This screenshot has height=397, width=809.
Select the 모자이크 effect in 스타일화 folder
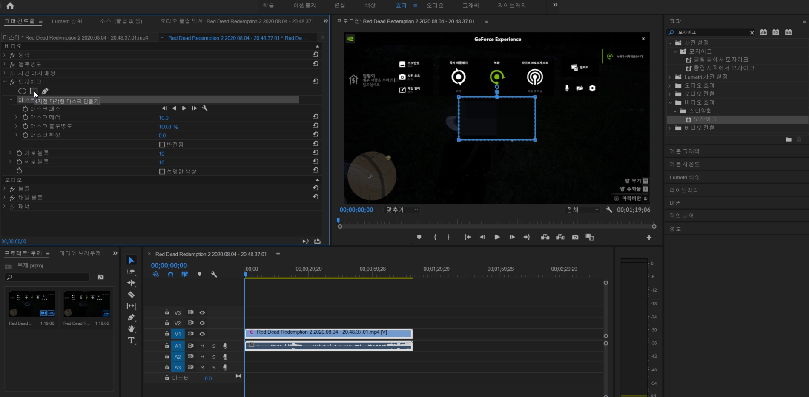pos(705,119)
